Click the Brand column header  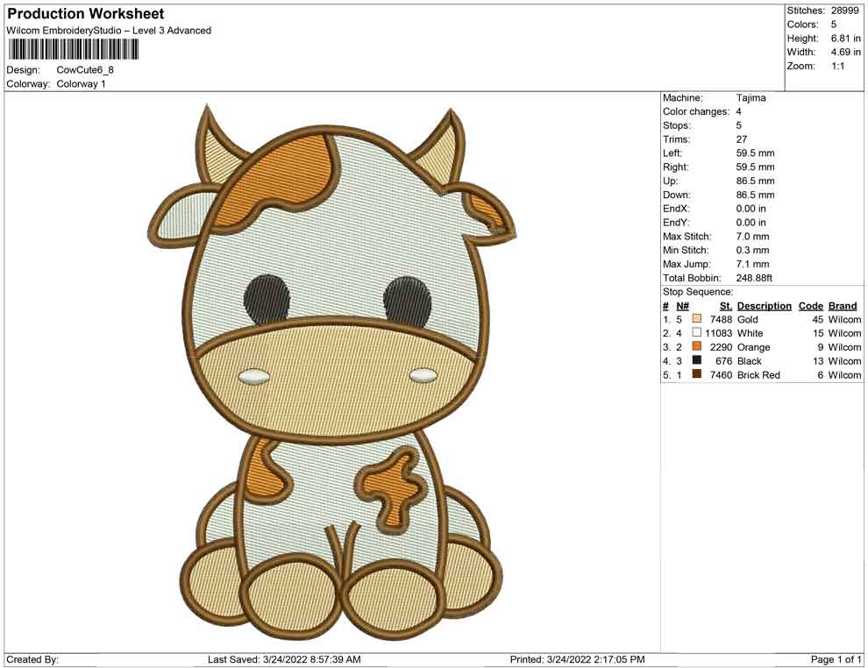842,306
